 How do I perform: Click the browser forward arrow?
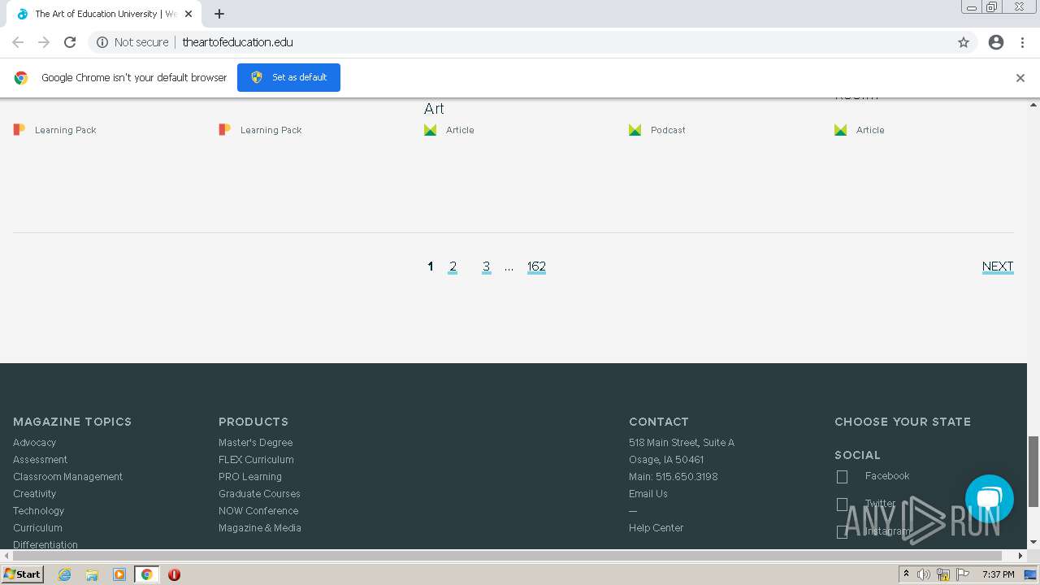[x=44, y=42]
